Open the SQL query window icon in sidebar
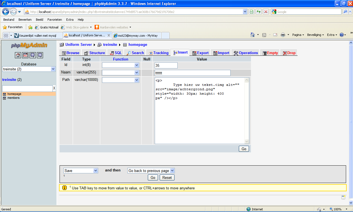 point(25,55)
